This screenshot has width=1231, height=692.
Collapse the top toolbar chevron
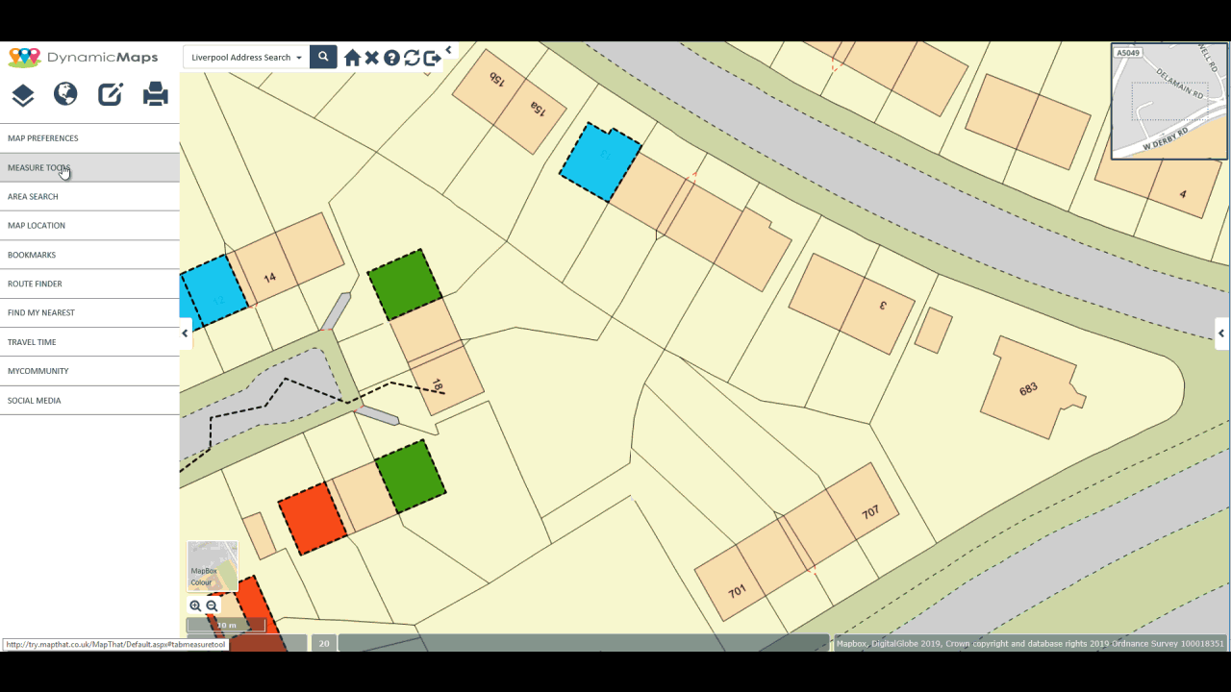[448, 50]
